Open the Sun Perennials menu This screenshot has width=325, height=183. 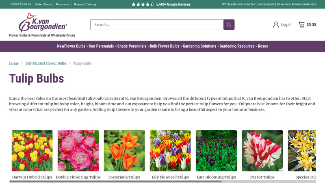click(101, 46)
